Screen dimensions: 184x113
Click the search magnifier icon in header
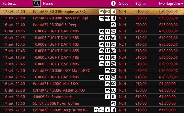pos(37,3)
